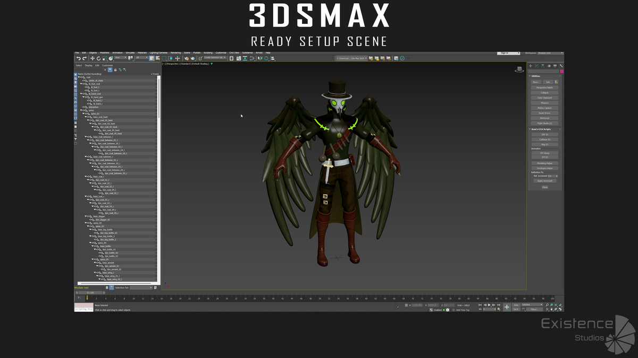Viewport: 638px width, 358px height.
Task: Activate the Select and Rotate tool
Action: tap(98, 58)
